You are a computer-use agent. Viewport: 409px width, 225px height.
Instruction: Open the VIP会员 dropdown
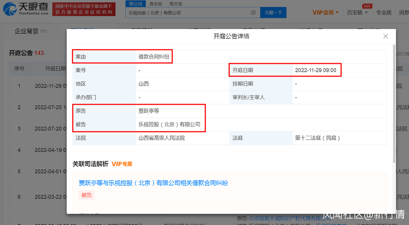[x=325, y=12]
